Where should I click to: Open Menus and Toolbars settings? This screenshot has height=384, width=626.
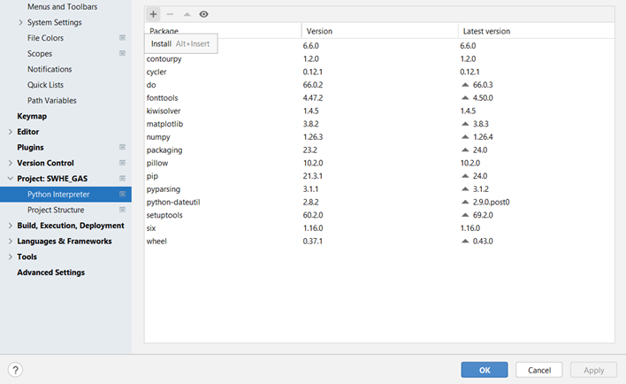(62, 7)
